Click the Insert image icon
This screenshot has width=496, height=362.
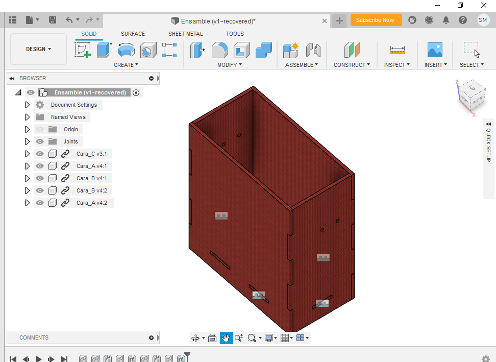coord(435,50)
